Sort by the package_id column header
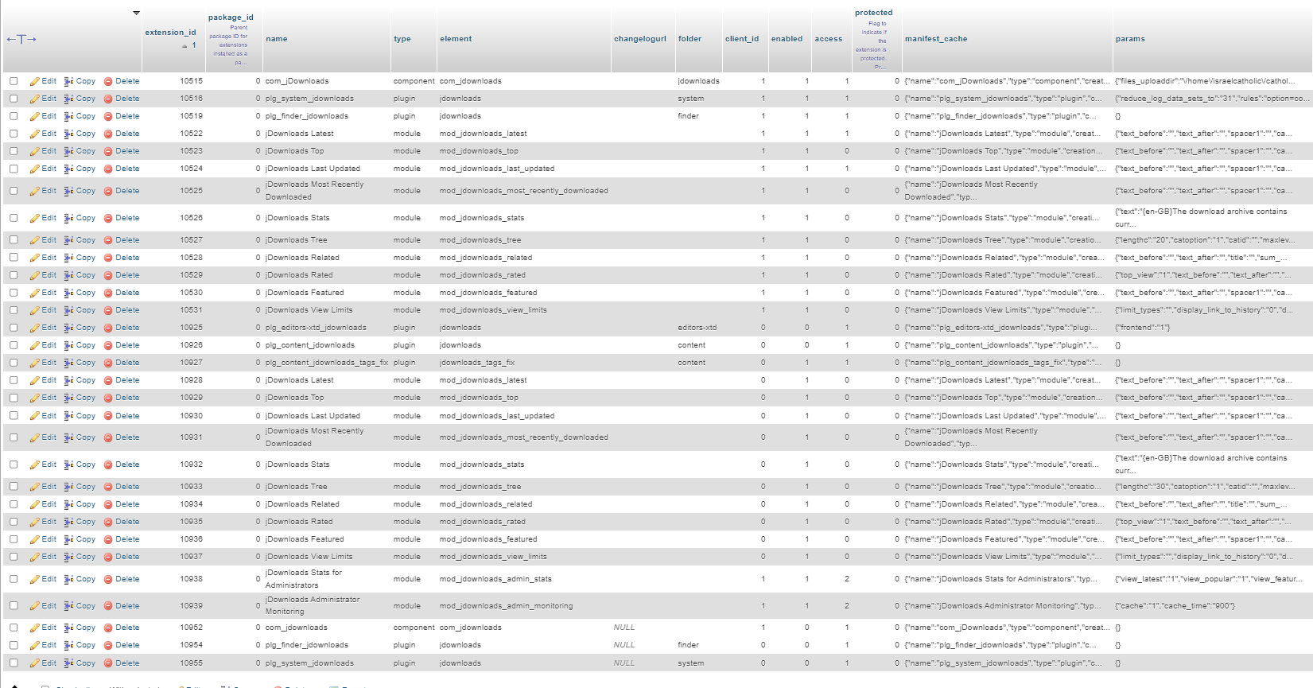1313x688 pixels. click(231, 17)
